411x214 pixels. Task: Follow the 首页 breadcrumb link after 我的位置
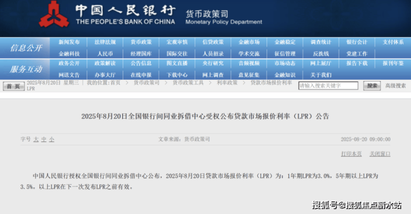coord(116,83)
